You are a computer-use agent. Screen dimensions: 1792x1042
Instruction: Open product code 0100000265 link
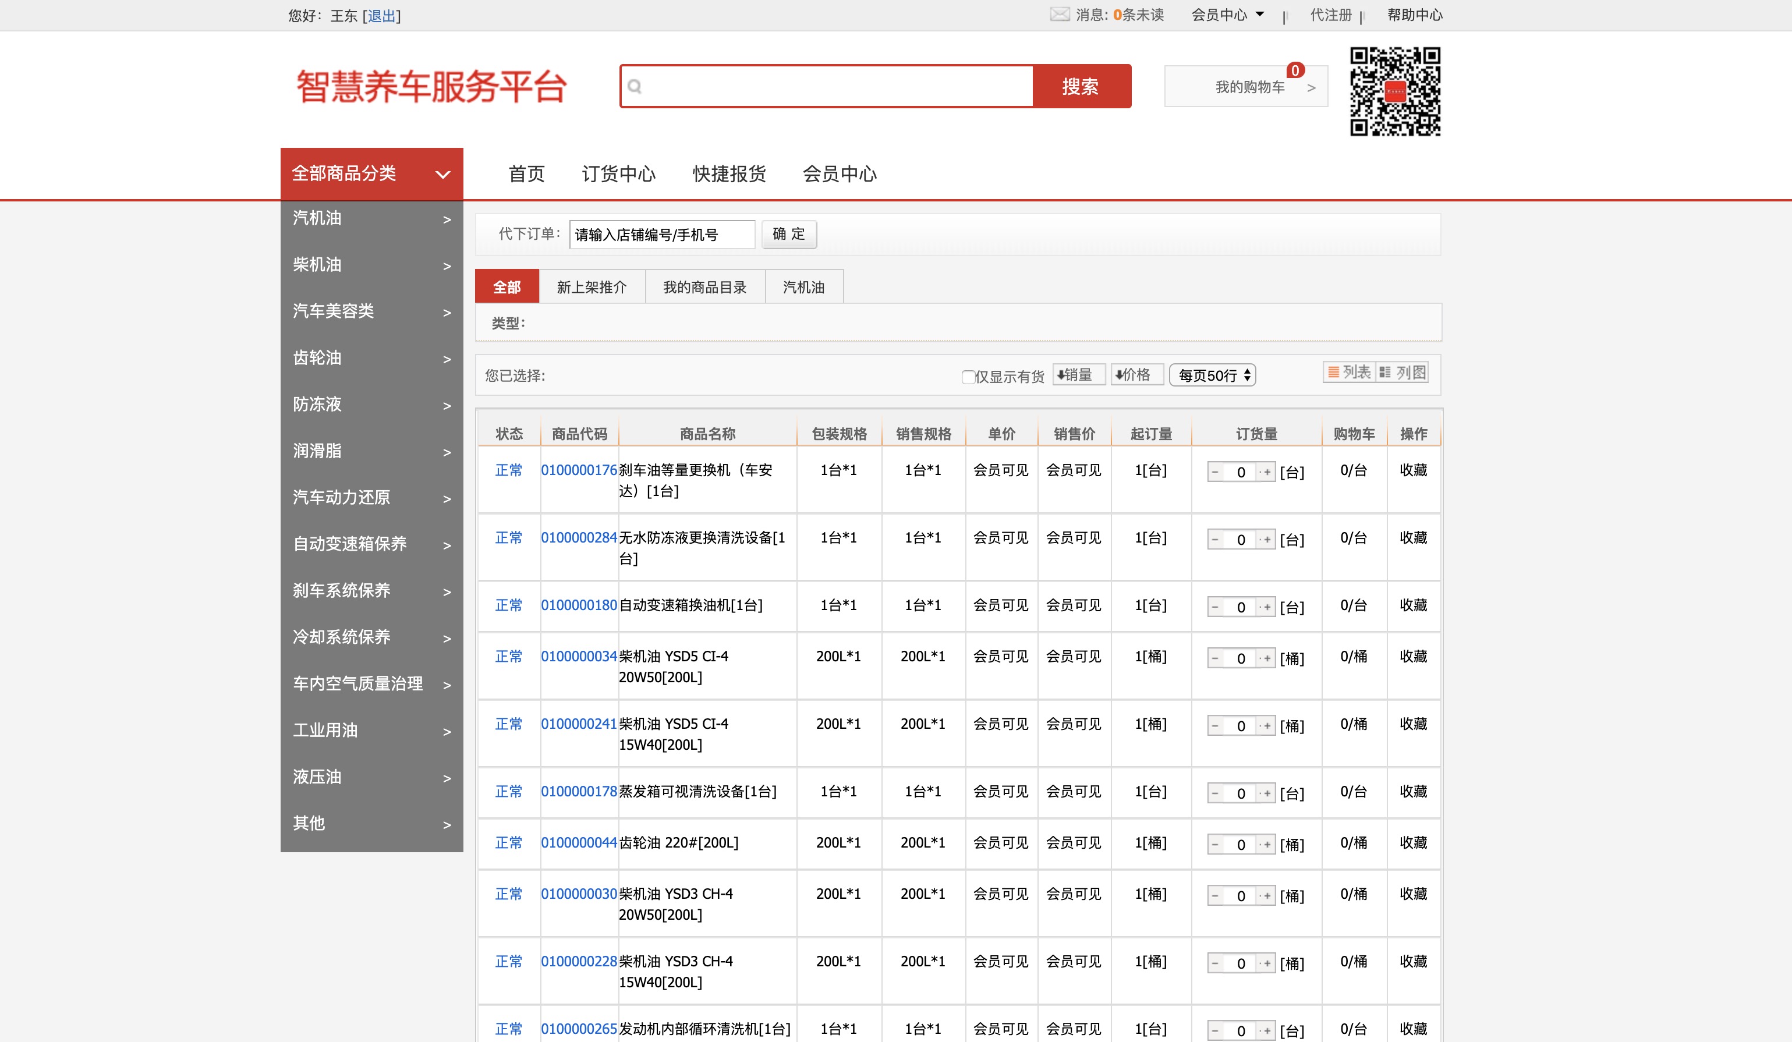click(579, 1029)
